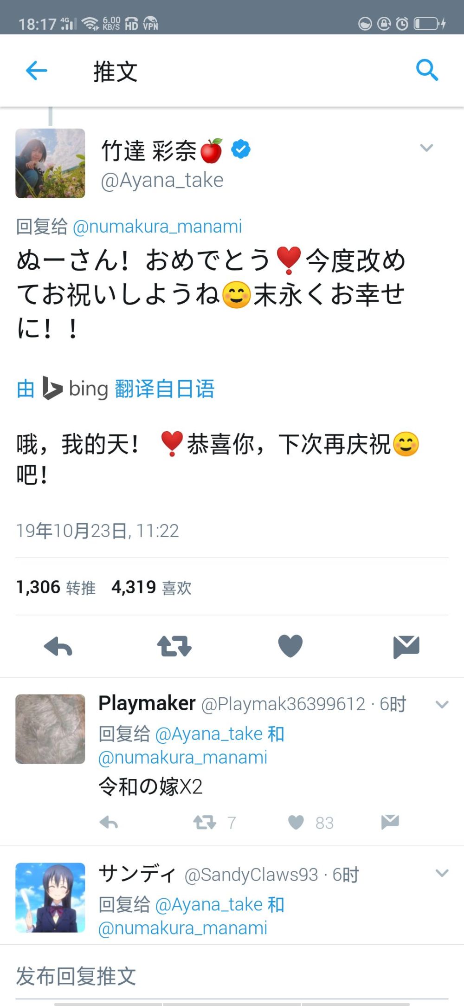This screenshot has width=464, height=1006.
Task: Tap bing 翻译自日语 translation link
Action: (x=116, y=389)
